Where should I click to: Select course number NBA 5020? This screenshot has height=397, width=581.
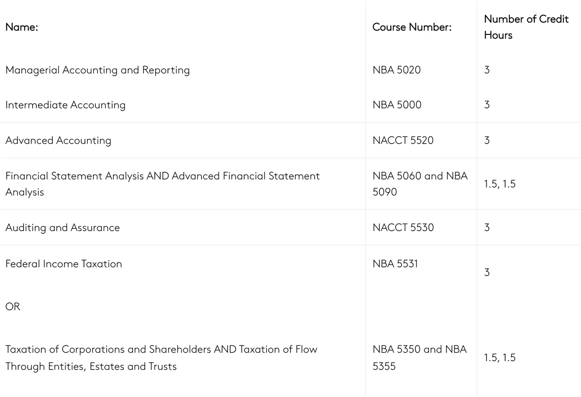[x=396, y=70]
